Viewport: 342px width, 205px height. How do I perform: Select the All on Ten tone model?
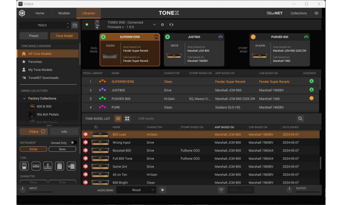(x=201, y=175)
